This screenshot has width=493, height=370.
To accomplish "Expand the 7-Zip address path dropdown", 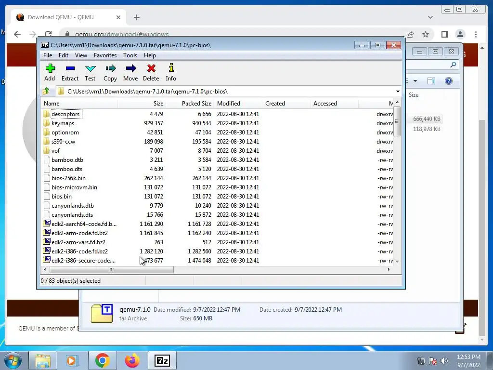I will (398, 91).
